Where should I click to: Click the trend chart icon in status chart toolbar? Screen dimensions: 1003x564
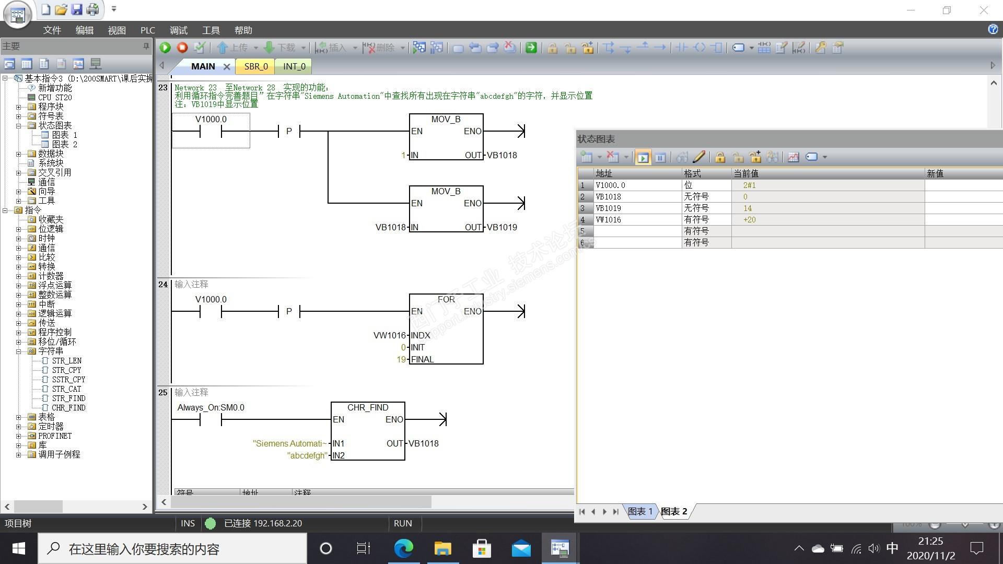(794, 157)
